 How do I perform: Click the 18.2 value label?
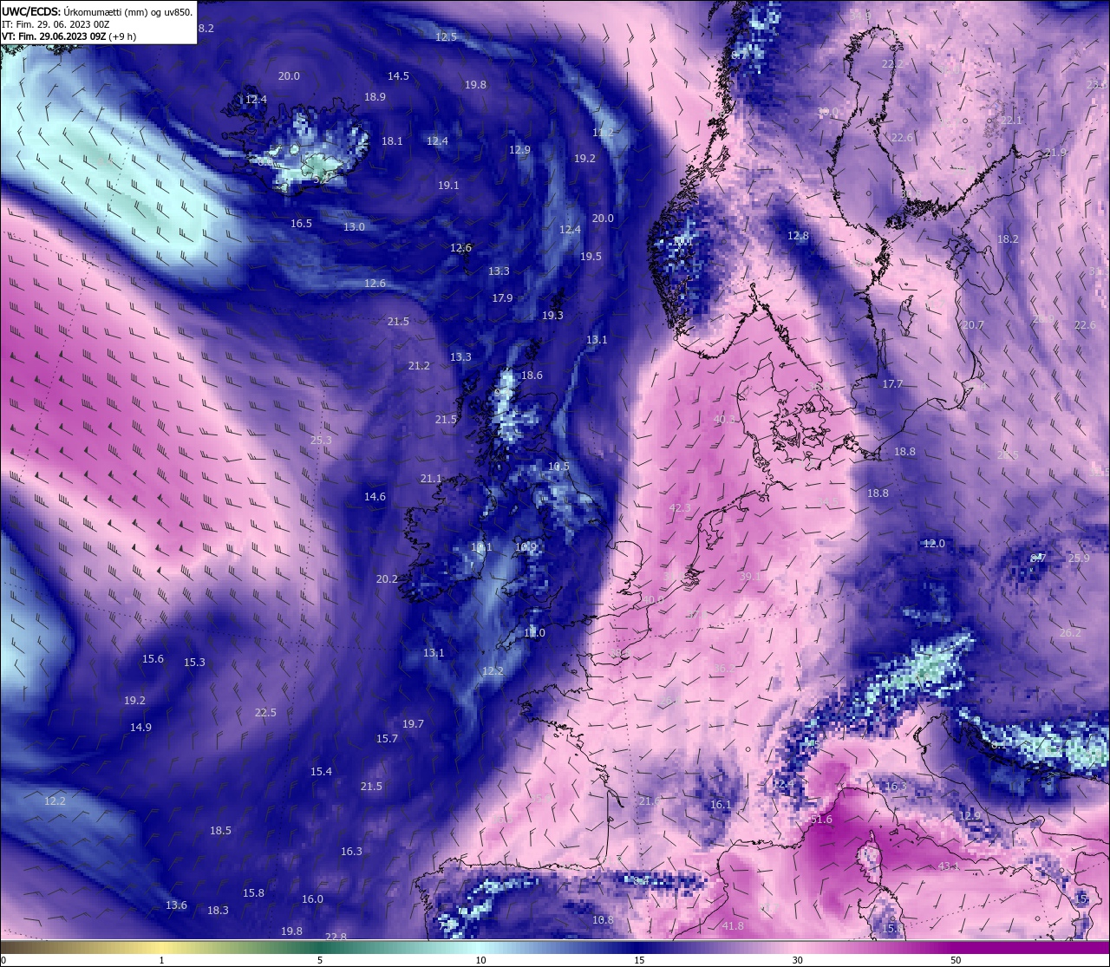point(1008,239)
